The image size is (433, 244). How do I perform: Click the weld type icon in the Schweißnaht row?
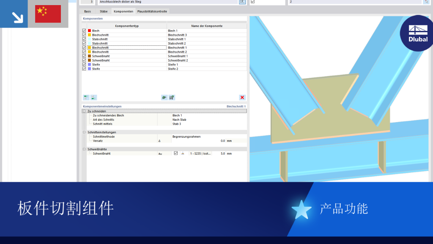click(x=183, y=153)
